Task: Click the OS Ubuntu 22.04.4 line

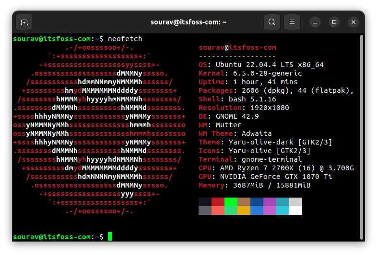Action: click(261, 65)
